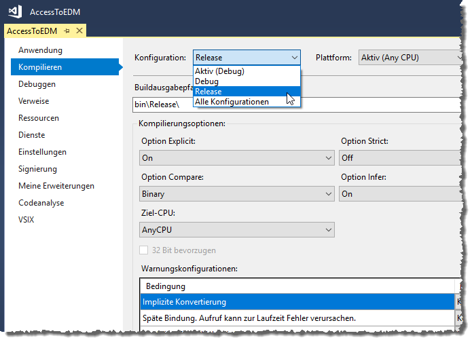Choose Aktiv (Debug) from the list

[219, 71]
